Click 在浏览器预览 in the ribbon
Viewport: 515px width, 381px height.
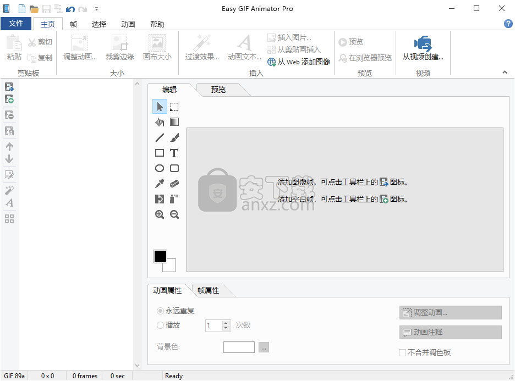pyautogui.click(x=365, y=58)
